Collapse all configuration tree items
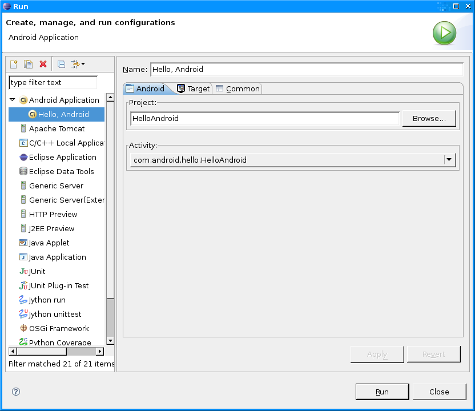The width and height of the screenshot is (475, 411). click(61, 64)
